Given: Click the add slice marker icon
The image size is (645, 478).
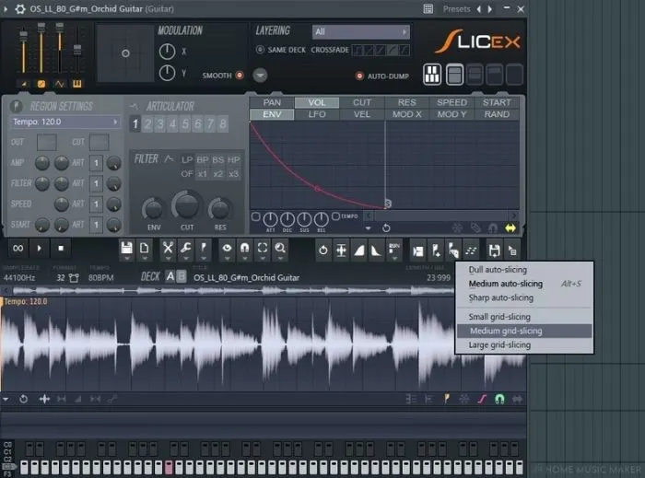Looking at the screenshot, I should pyautogui.click(x=436, y=251).
